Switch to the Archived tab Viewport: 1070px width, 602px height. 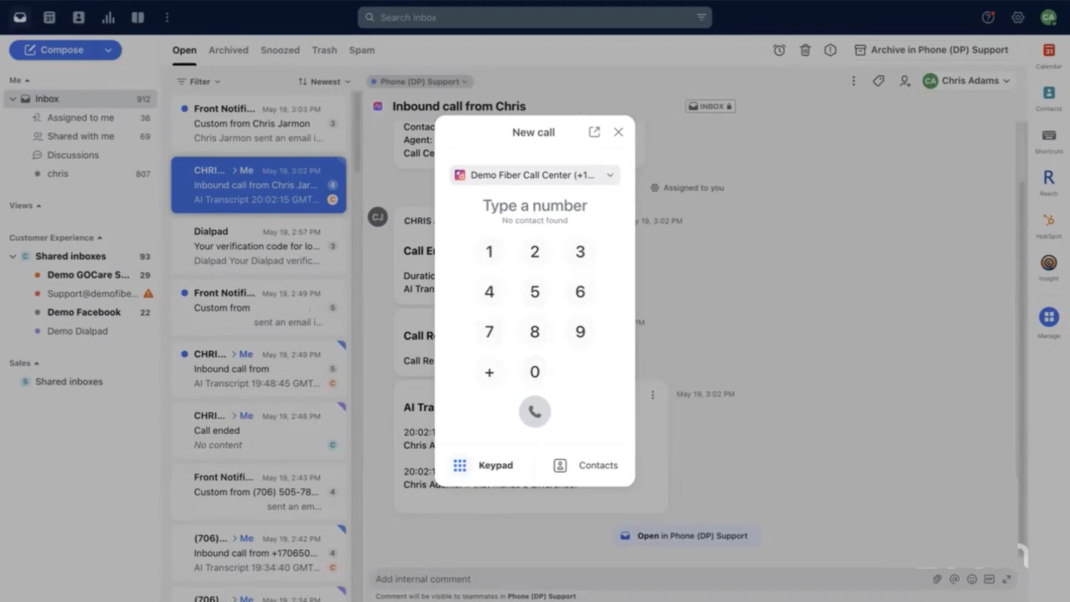pyautogui.click(x=228, y=50)
